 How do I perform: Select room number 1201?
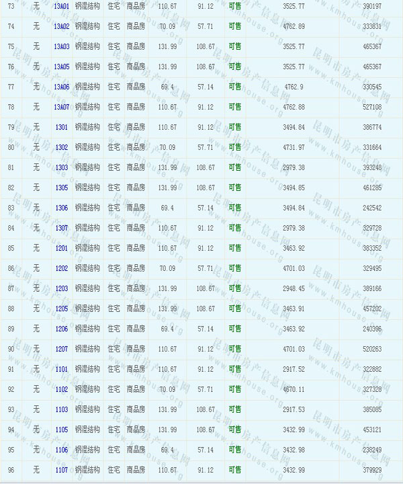(x=61, y=248)
